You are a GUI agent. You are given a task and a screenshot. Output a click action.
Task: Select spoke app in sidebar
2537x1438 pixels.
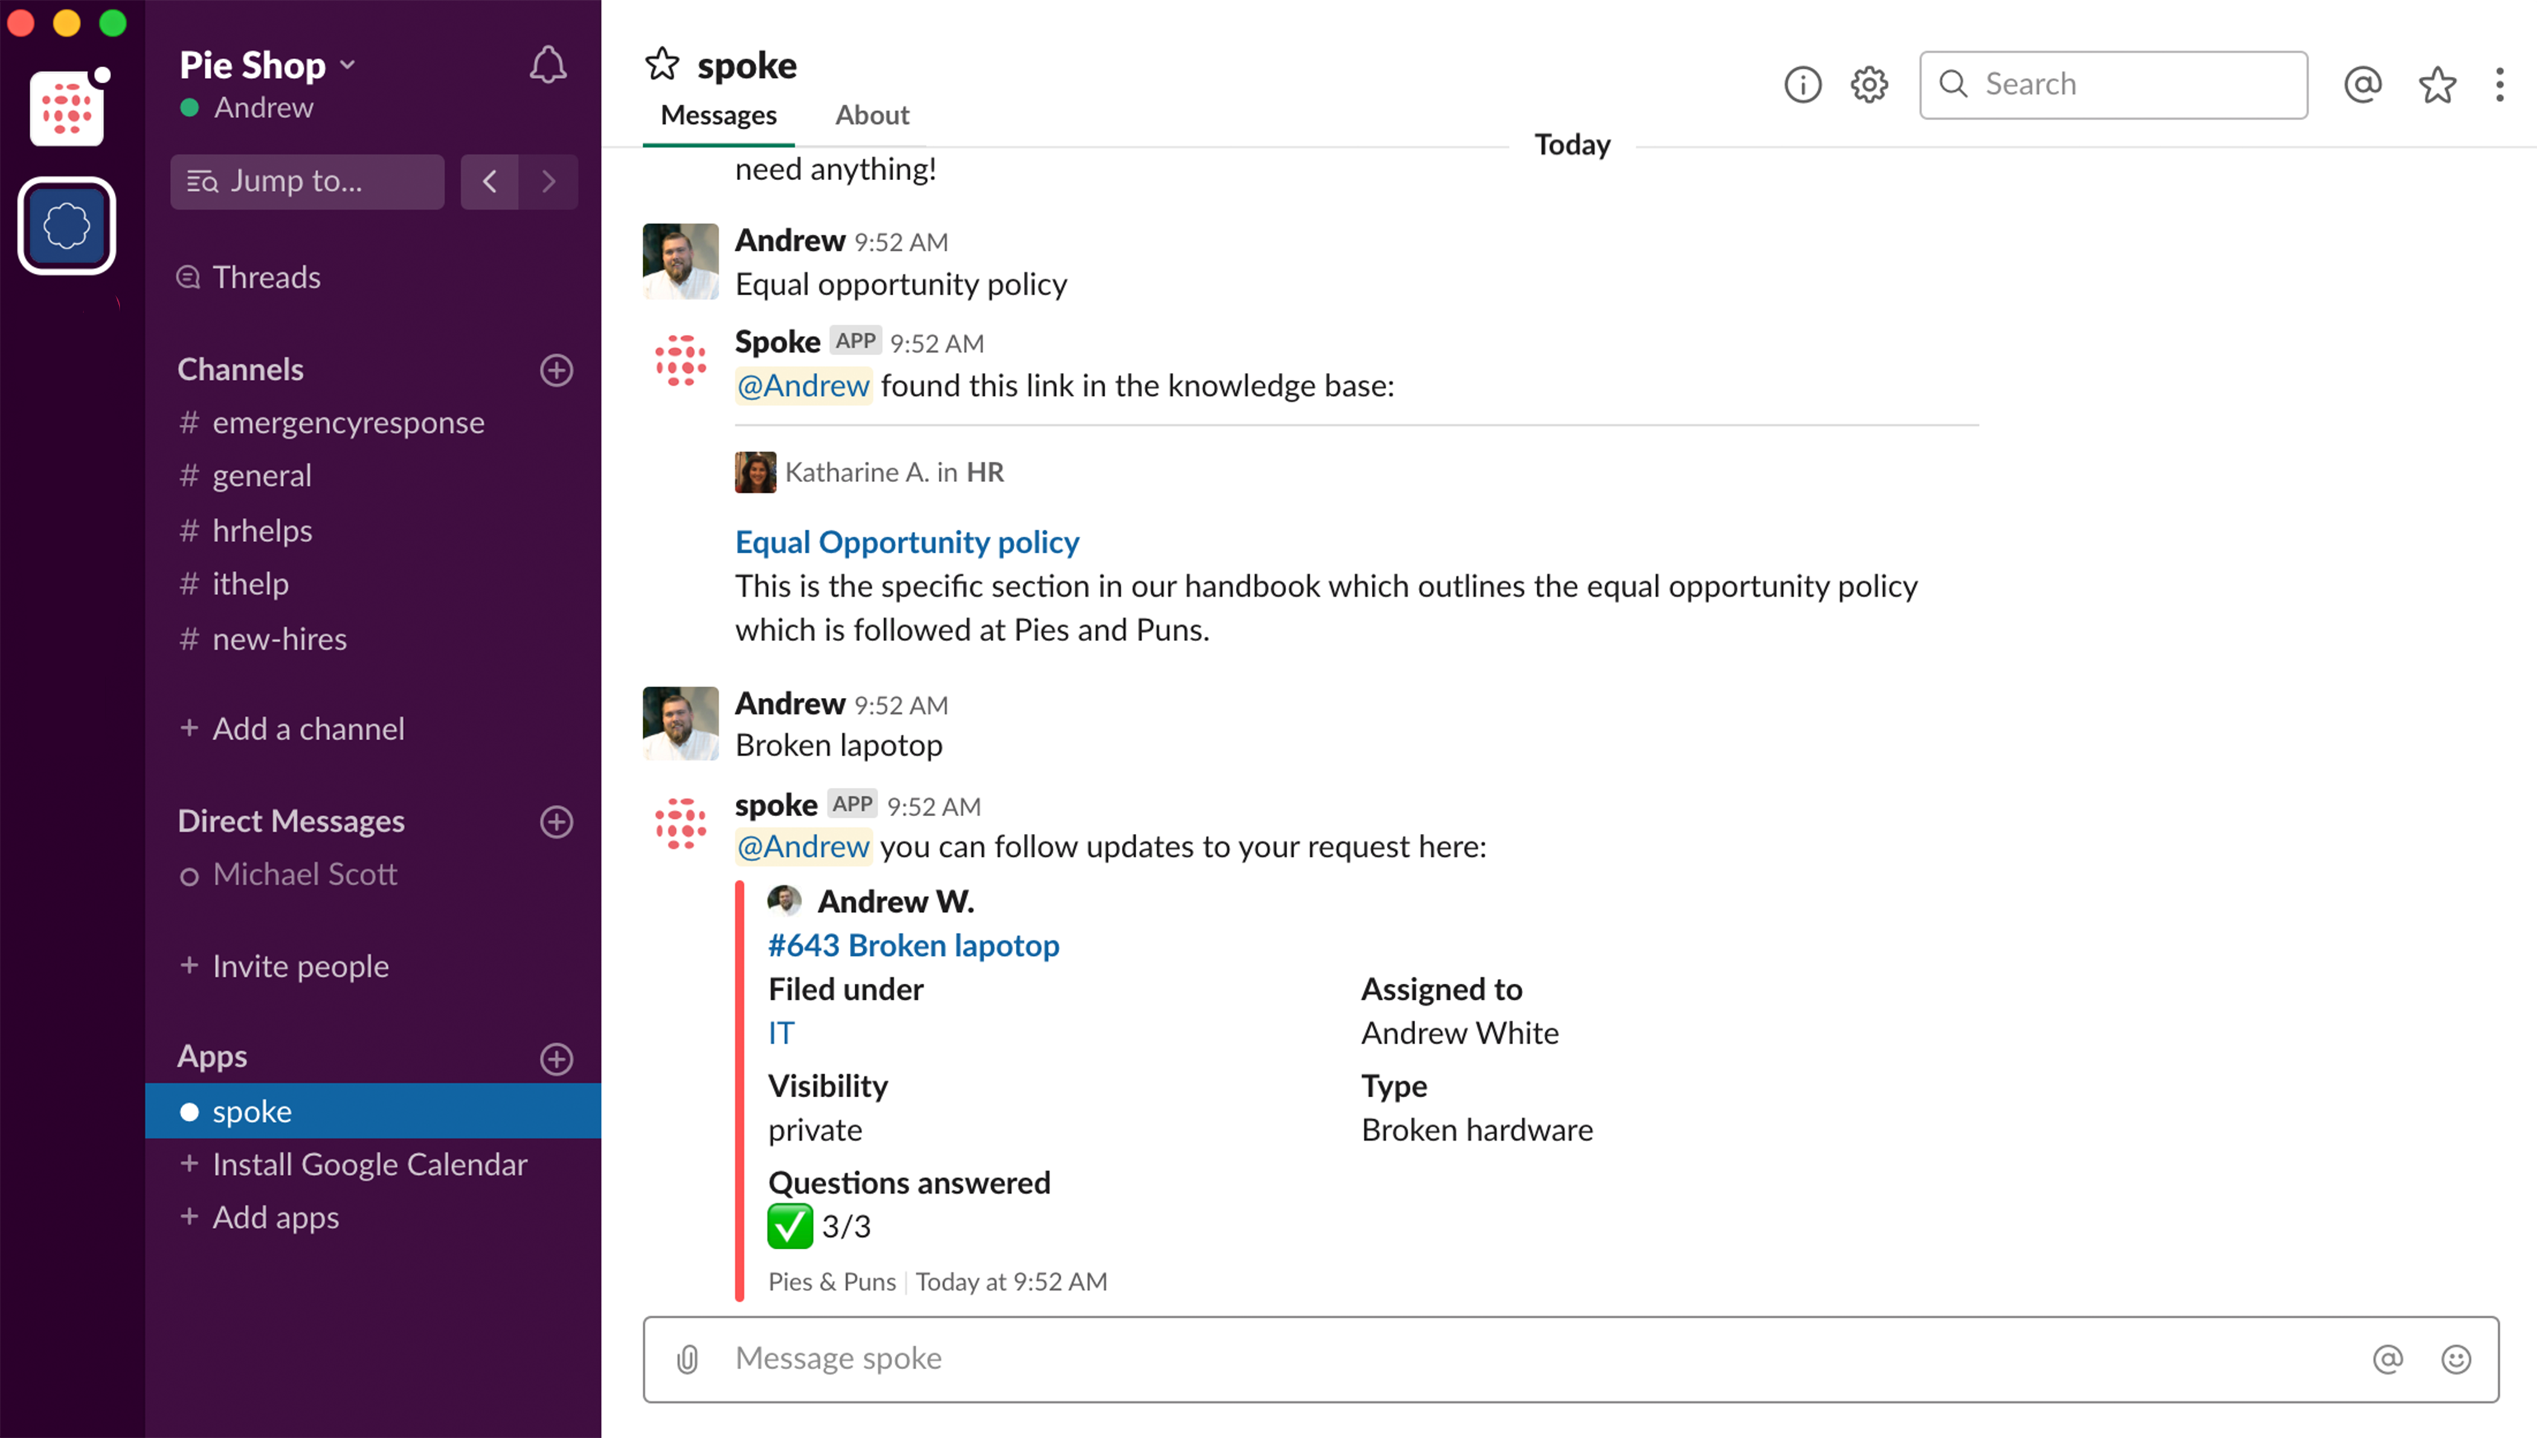[x=373, y=1111]
